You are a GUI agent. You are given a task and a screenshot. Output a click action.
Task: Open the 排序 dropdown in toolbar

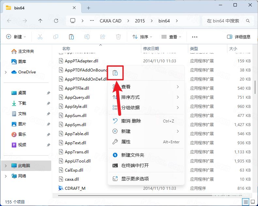pyautogui.click(x=142, y=37)
